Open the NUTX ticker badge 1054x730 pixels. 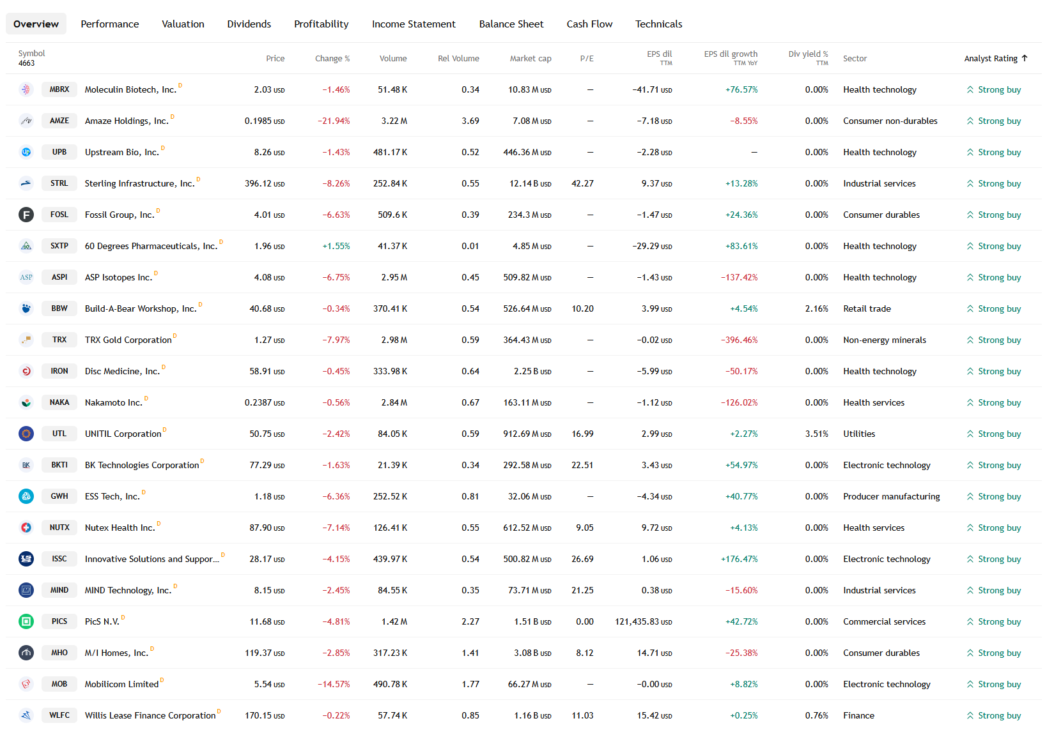[59, 528]
